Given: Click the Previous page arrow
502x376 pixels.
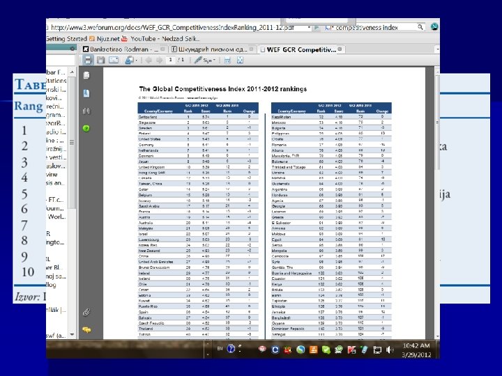Looking at the screenshot, I should click(149, 60).
